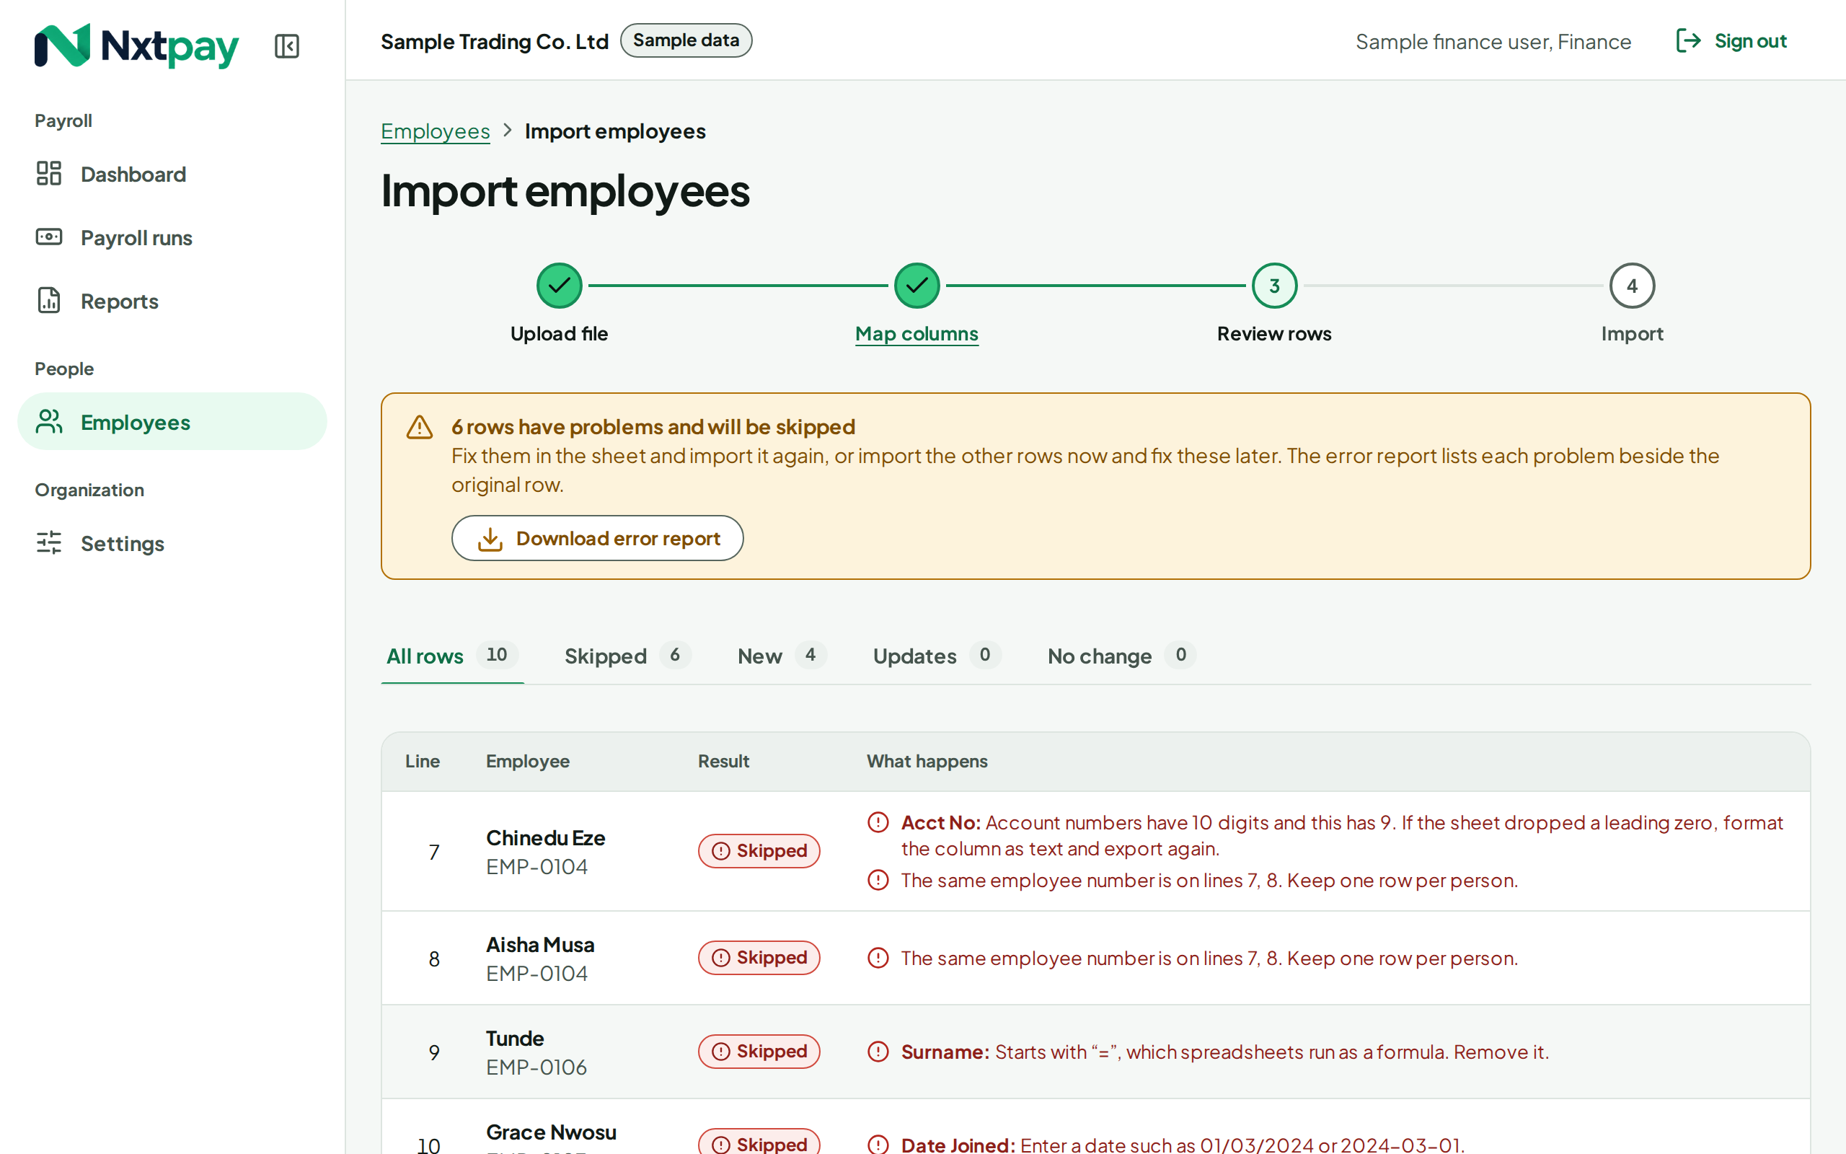Sign out of the account
Image resolution: width=1846 pixels, height=1154 pixels.
tap(1731, 40)
